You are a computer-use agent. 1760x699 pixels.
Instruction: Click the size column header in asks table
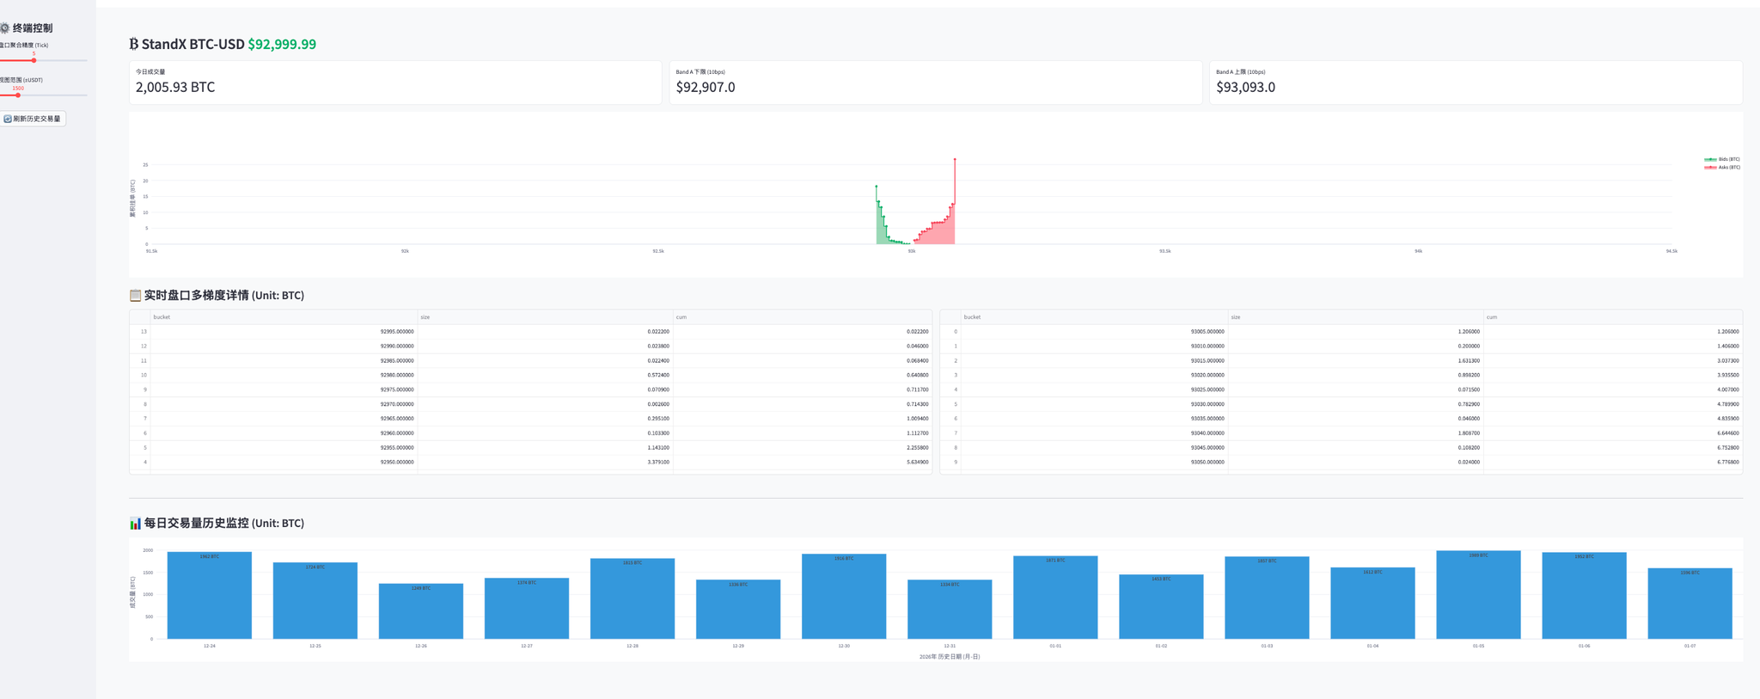(1355, 317)
